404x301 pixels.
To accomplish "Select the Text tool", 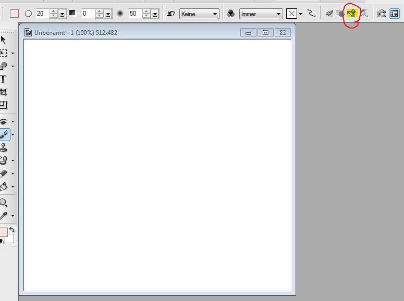I will [x=3, y=79].
